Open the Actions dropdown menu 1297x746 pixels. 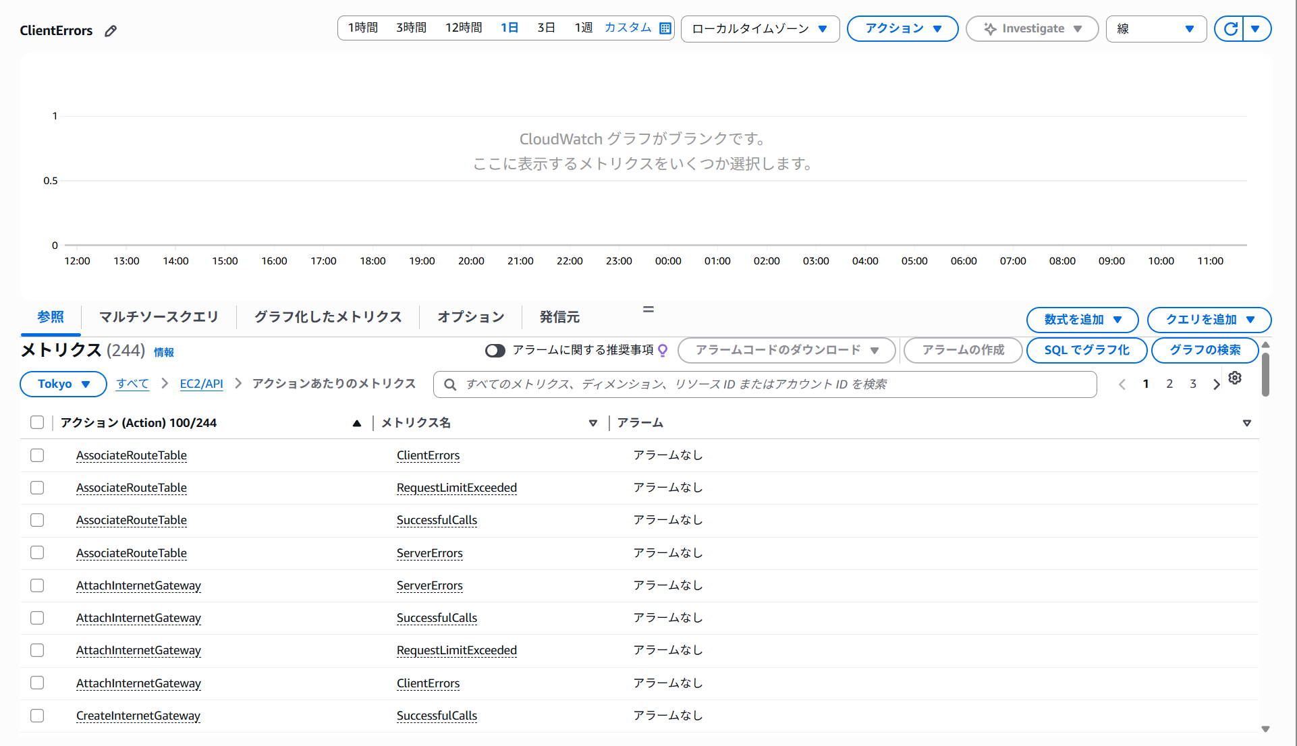coord(902,28)
